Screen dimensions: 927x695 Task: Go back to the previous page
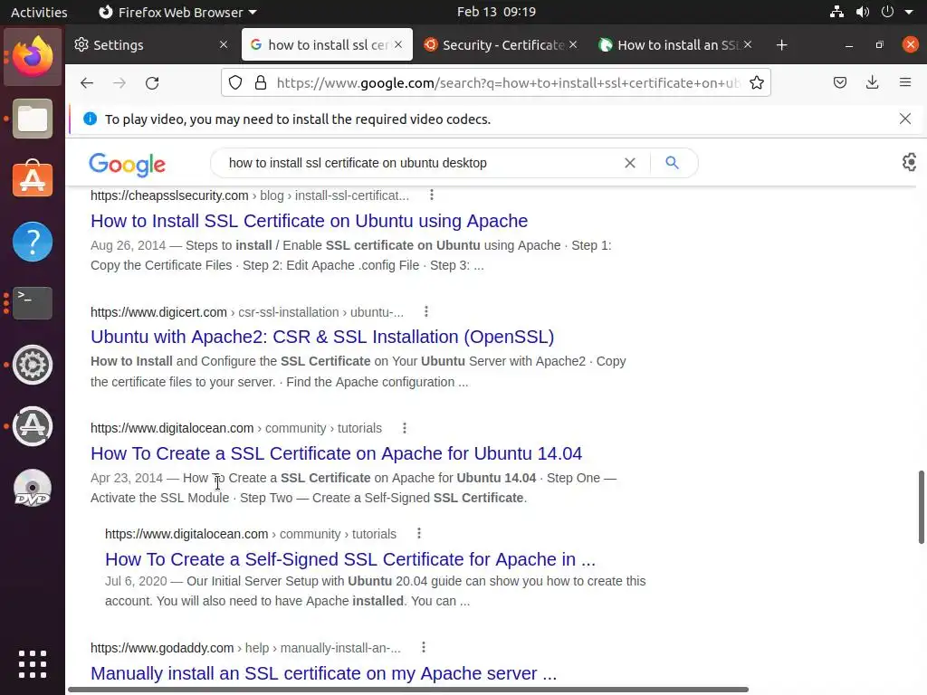coord(87,82)
